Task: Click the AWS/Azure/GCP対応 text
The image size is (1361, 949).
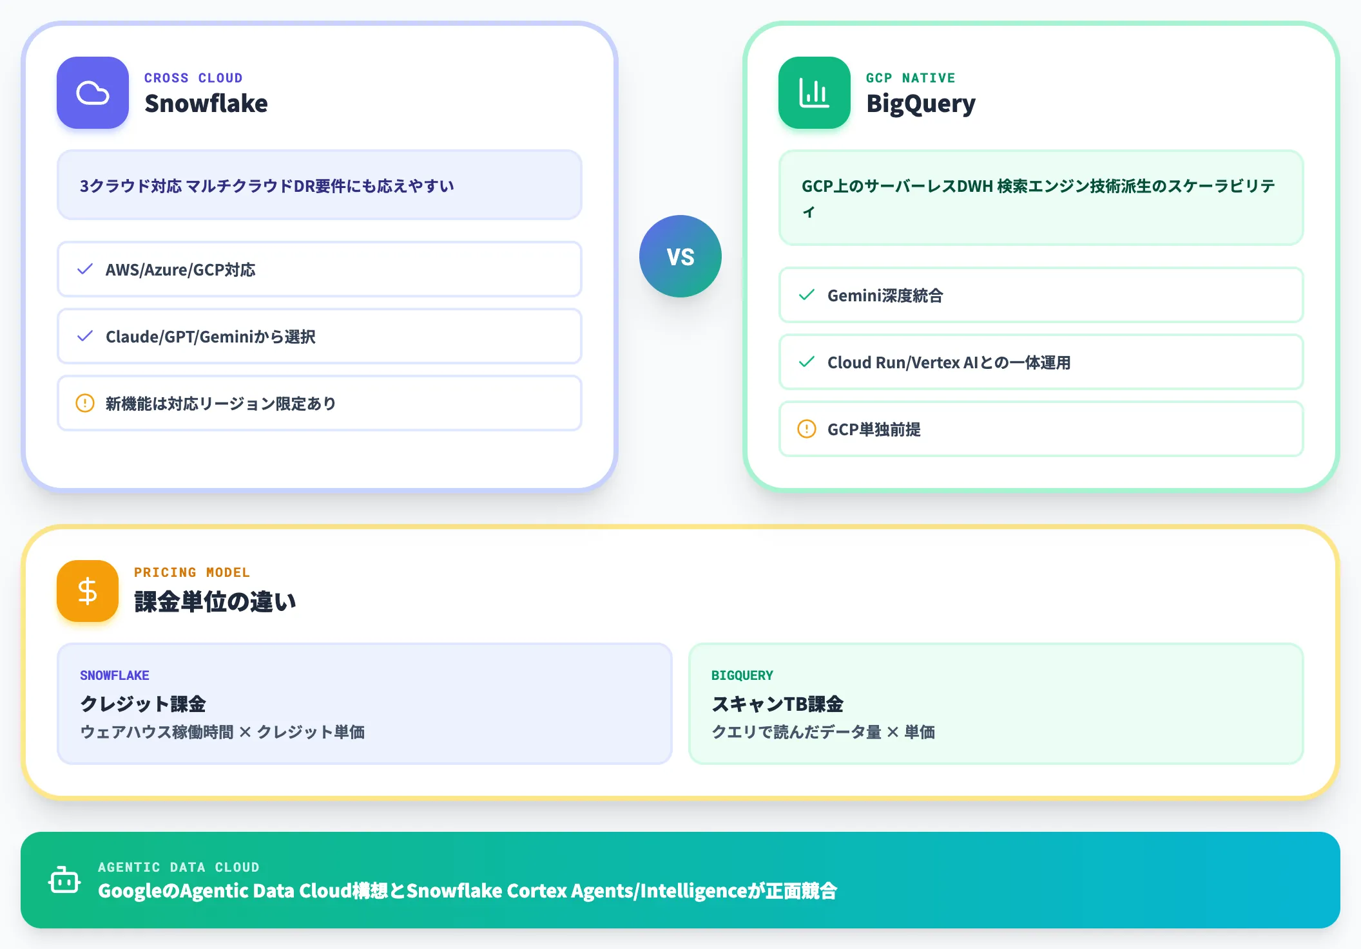Action: [x=180, y=270]
